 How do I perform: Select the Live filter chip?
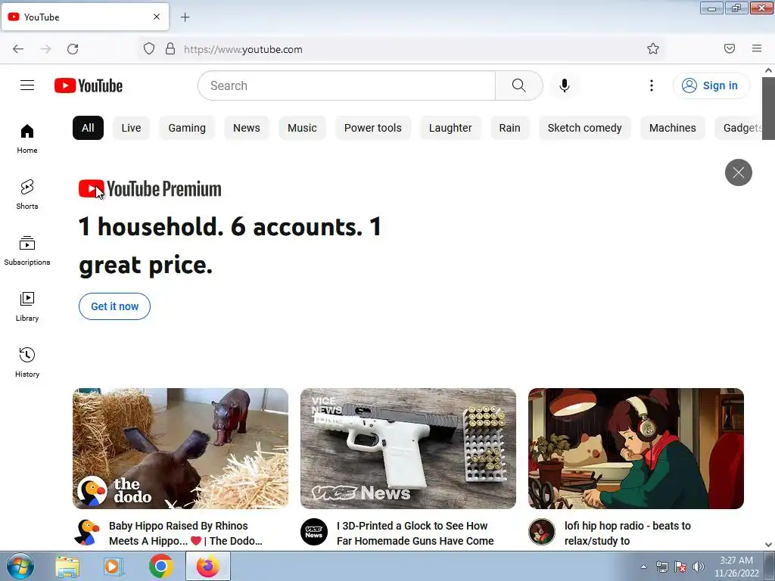point(131,128)
